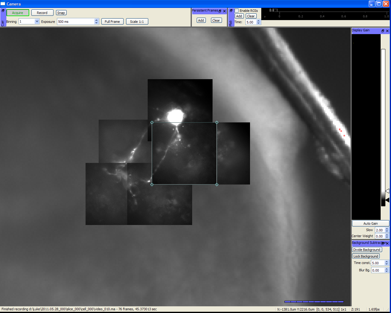The image size is (391, 313).
Task: Close the Background Subtraction panel
Action: [387, 243]
